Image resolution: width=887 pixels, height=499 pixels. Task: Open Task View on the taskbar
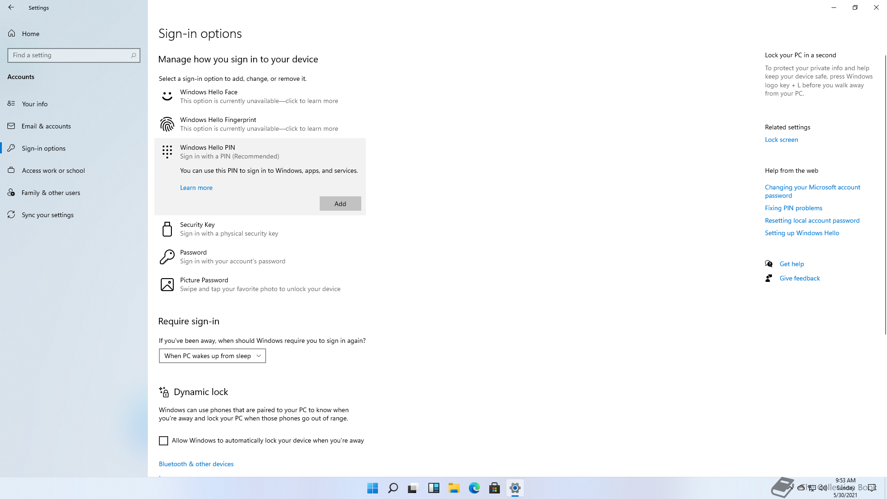tap(413, 488)
